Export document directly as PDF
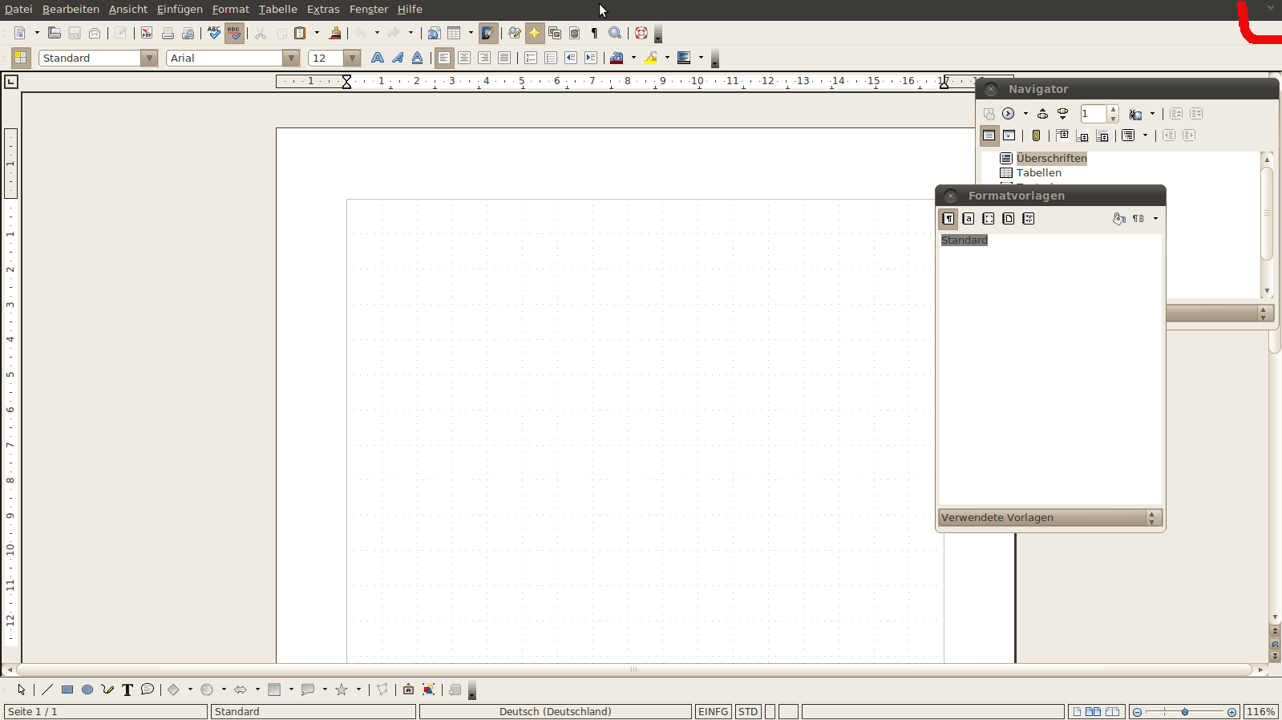Screen dimensions: 1282x720 coord(147,33)
